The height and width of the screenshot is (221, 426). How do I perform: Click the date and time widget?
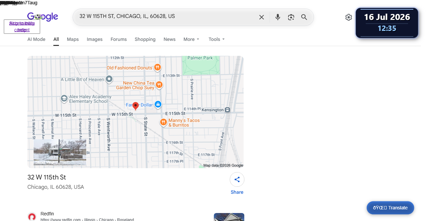[387, 23]
